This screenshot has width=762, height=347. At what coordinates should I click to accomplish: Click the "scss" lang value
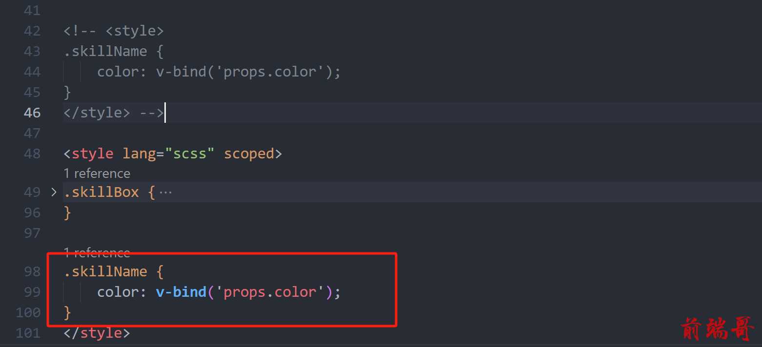point(190,154)
